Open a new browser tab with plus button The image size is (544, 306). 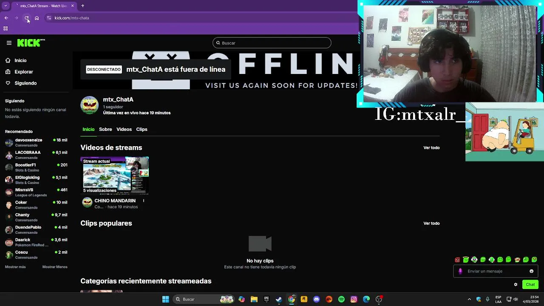pos(82,6)
